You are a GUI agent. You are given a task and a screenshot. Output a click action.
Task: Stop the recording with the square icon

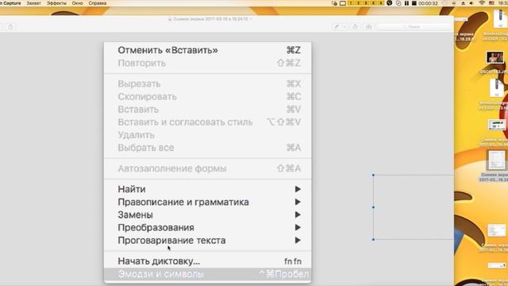coord(414,3)
